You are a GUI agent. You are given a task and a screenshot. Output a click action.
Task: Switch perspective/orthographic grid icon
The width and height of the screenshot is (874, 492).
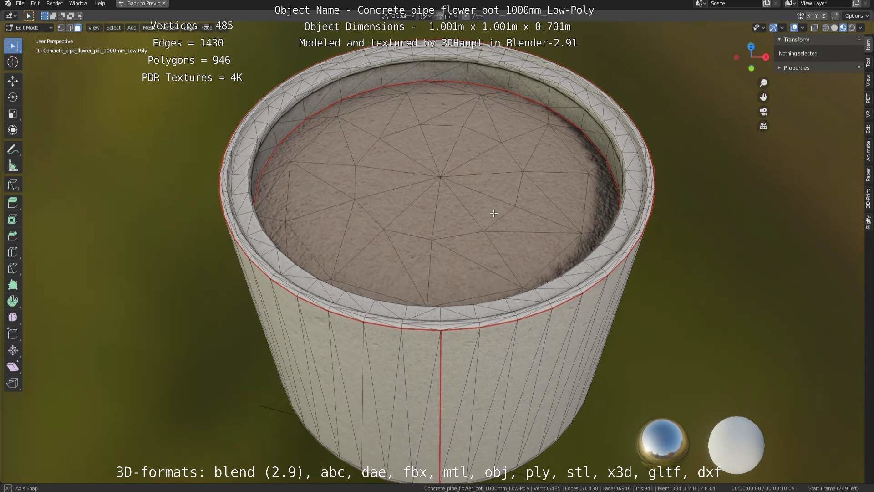[763, 126]
